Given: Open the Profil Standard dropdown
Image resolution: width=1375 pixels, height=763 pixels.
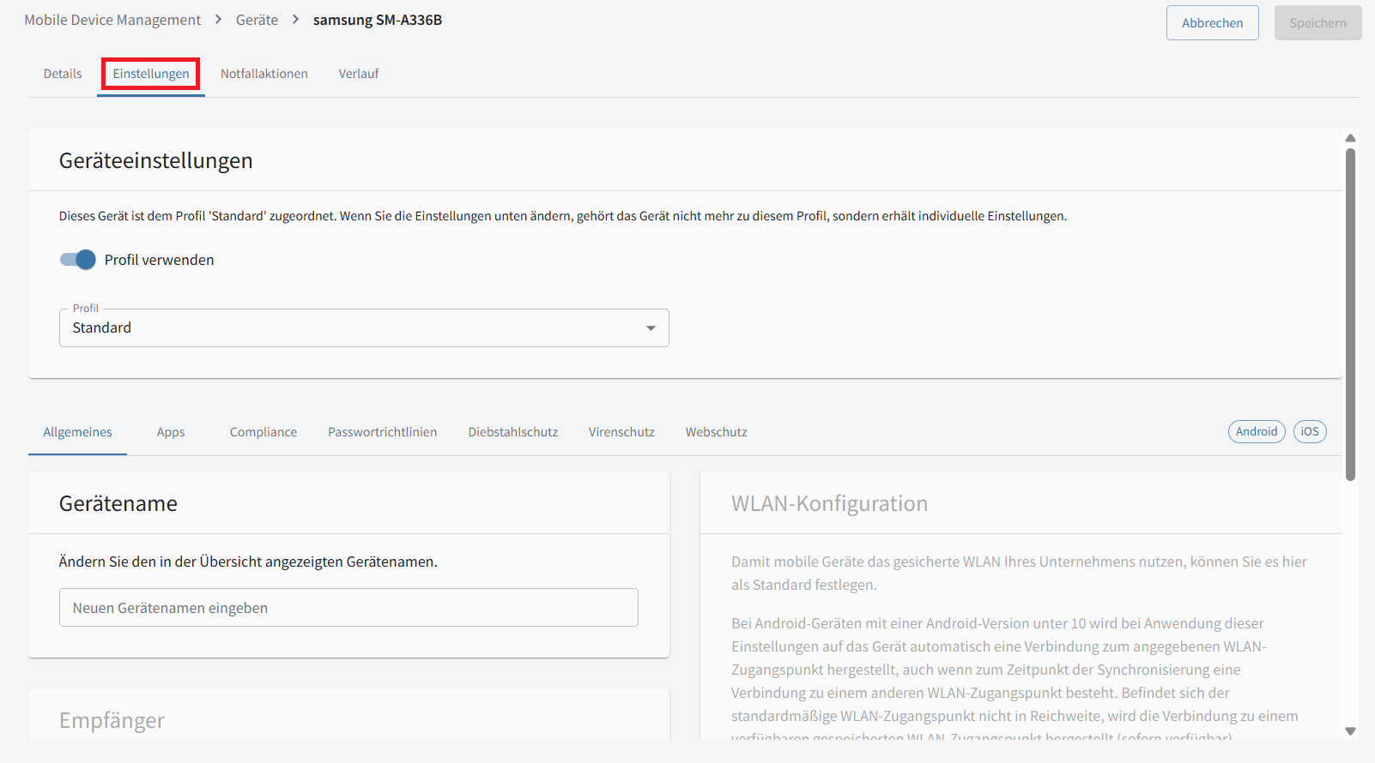Looking at the screenshot, I should coord(364,327).
